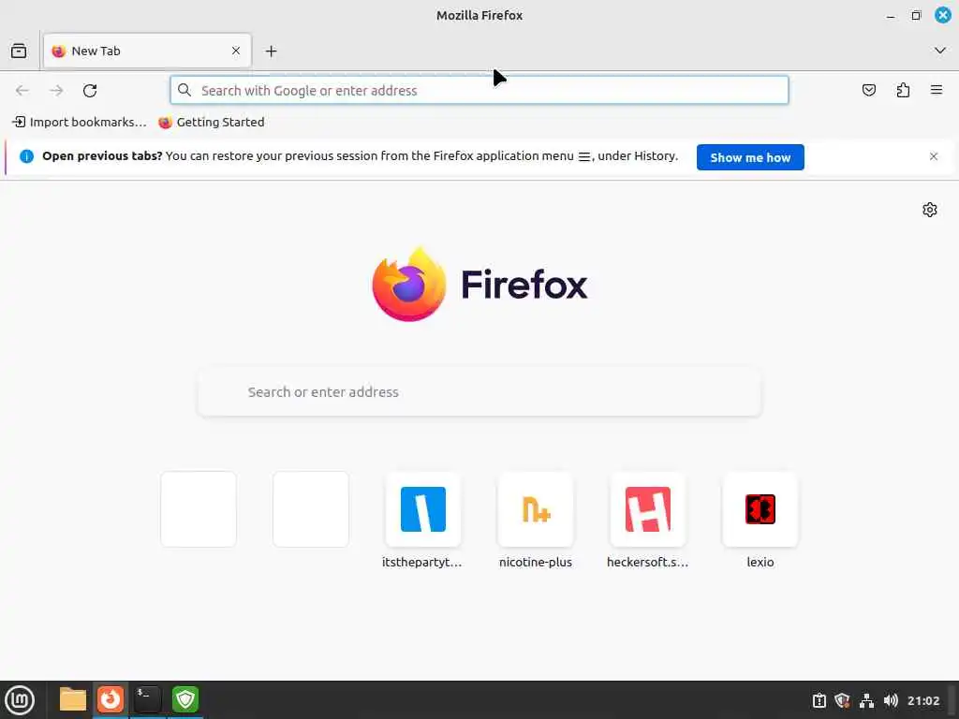Click the 21:02 clock in the panel

[923, 700]
